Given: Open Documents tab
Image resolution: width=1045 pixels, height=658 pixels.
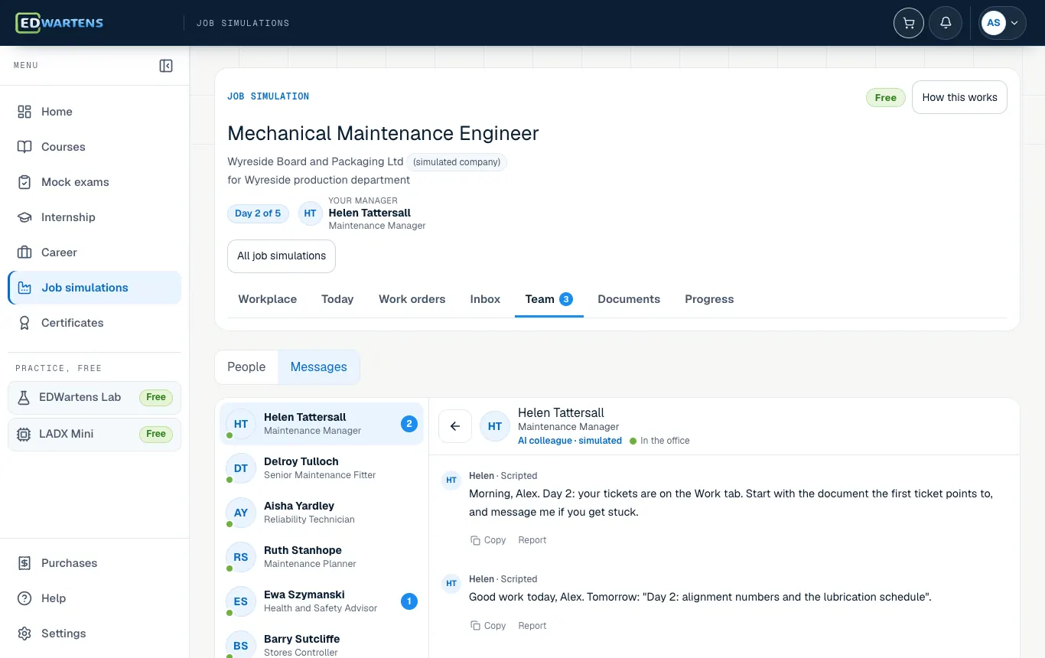Looking at the screenshot, I should (x=629, y=299).
